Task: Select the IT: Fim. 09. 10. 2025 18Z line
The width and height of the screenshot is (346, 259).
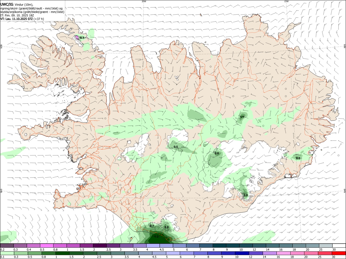Action: point(17,15)
